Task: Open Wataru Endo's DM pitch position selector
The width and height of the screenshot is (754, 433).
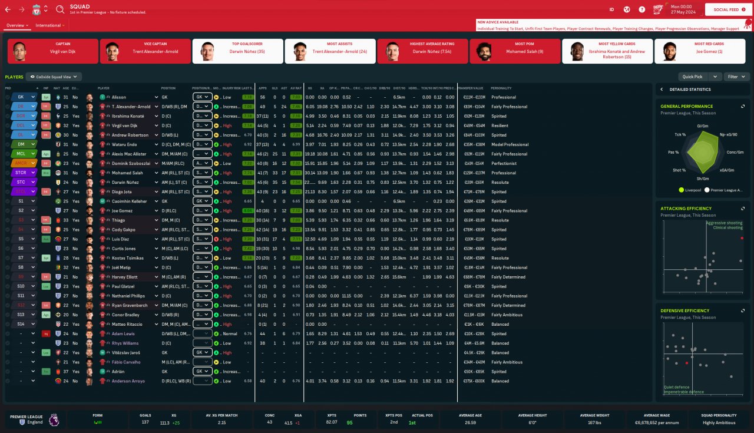Action: 24,144
